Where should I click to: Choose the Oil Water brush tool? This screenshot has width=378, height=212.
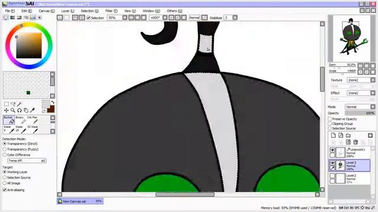point(32,129)
